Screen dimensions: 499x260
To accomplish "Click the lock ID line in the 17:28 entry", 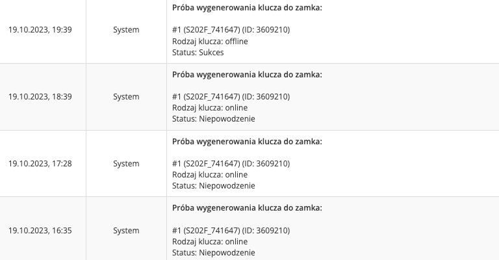I will [231, 164].
